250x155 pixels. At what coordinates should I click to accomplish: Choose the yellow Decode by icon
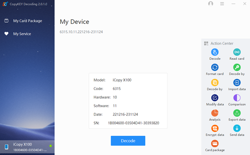tap(215, 82)
